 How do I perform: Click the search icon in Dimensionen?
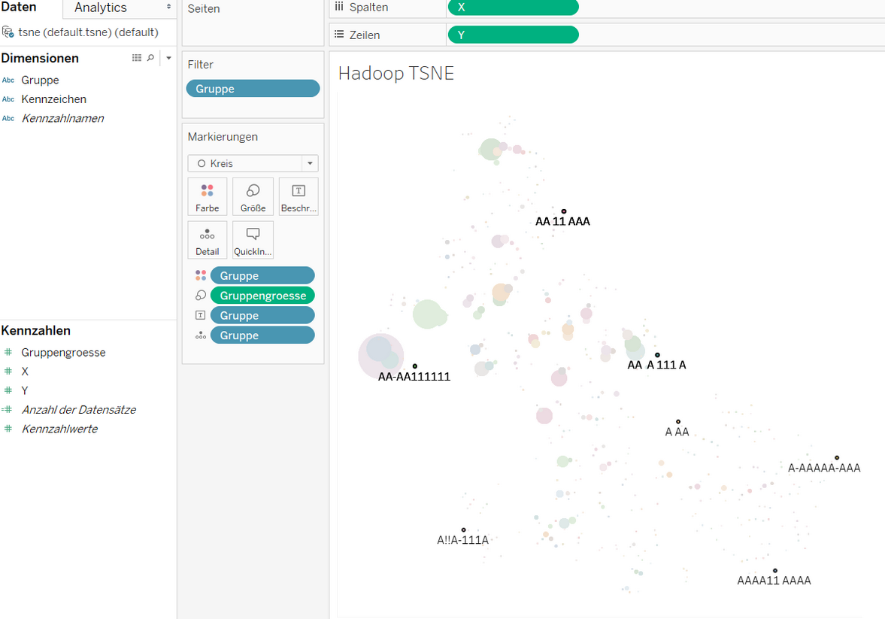click(150, 58)
